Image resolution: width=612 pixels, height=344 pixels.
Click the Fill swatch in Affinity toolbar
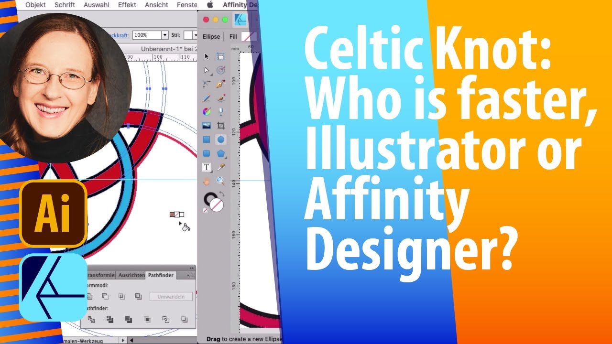pos(249,36)
